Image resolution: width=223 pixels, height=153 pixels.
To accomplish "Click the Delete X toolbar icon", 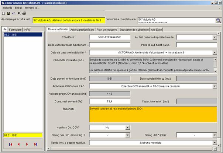I will point(19,13).
